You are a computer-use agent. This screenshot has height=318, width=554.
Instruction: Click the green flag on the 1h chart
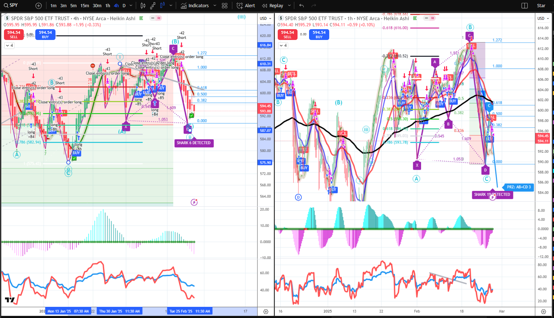click(415, 18)
